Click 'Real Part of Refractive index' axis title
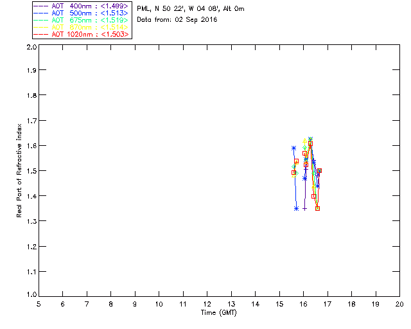411x329 pixels. pos(19,170)
